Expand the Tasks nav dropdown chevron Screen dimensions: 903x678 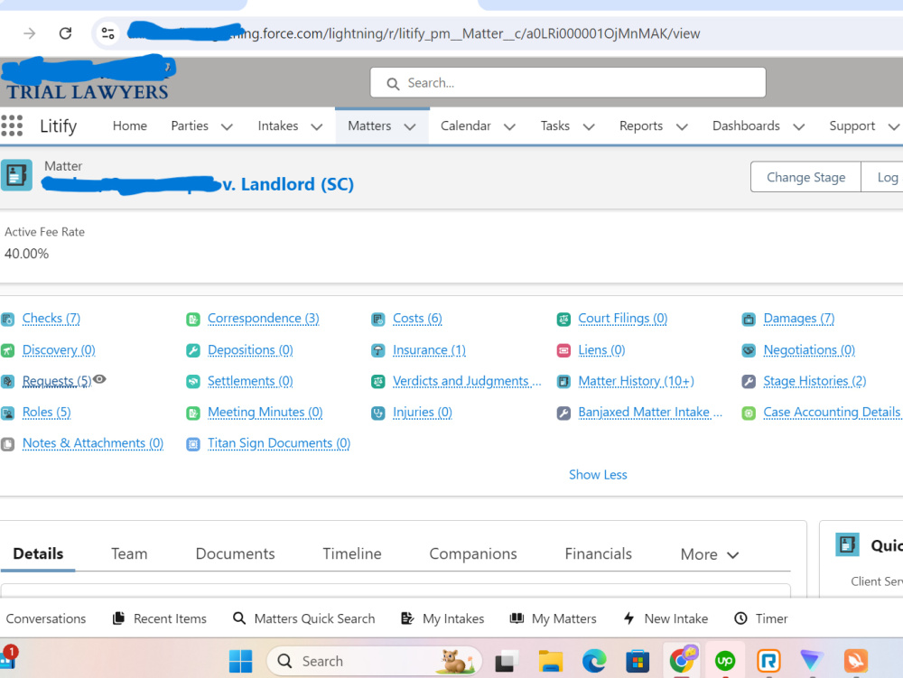click(589, 126)
